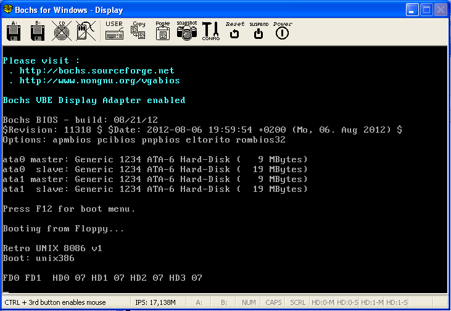This screenshot has width=451, height=311.
Task: Click the 'Booting from Floppy...' line
Action: 64,229
